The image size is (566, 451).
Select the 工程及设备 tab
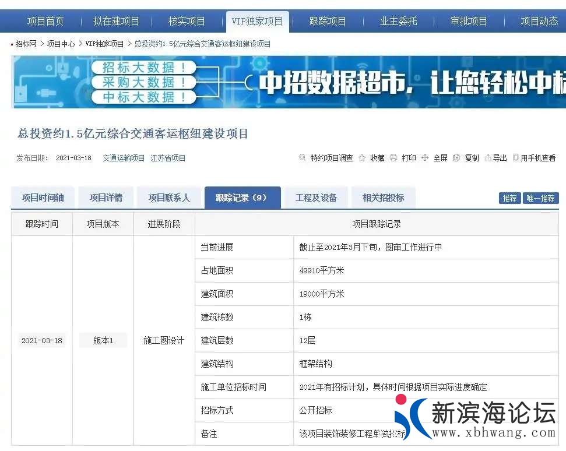coord(316,198)
